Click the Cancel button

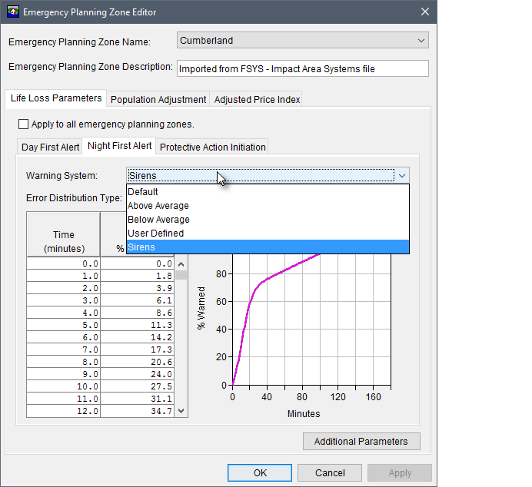pyautogui.click(x=329, y=473)
